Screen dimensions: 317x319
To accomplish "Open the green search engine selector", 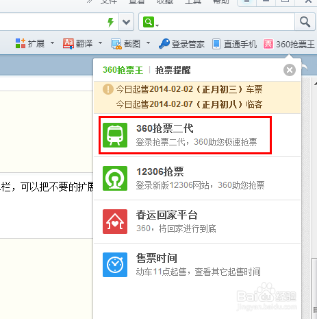I will coord(151,22).
